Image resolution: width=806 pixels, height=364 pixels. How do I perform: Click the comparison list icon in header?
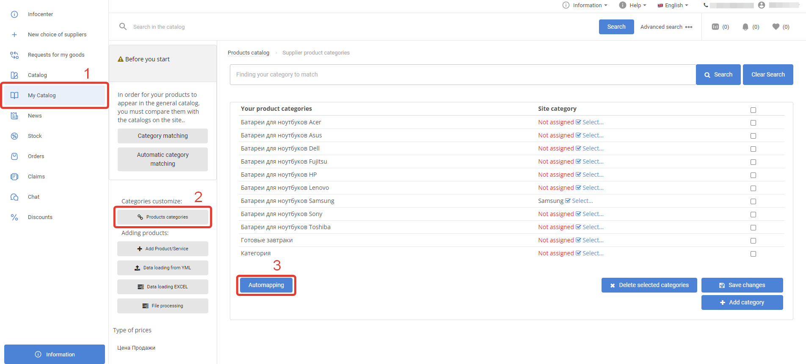[x=715, y=27]
